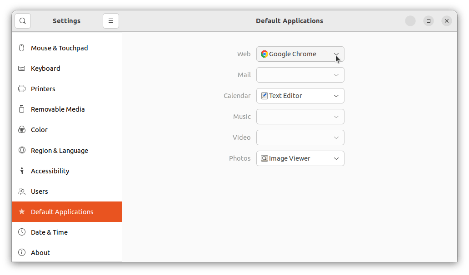The width and height of the screenshot is (469, 275).
Task: Click the Printers icon in the sidebar
Action: 22,88
